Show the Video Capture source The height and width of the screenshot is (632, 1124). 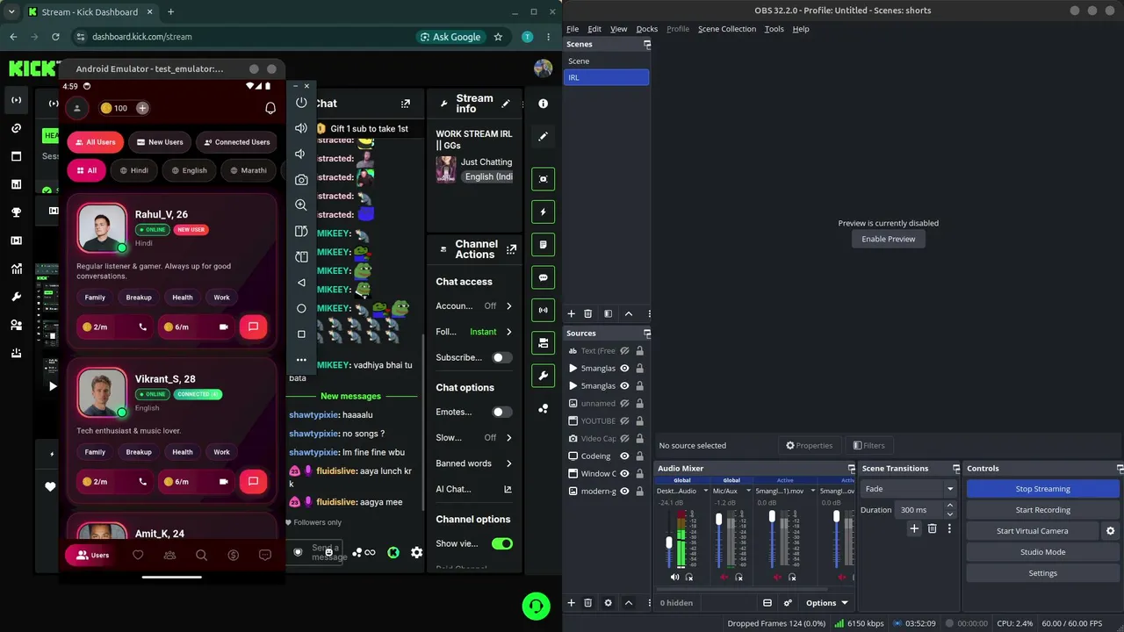624,439
